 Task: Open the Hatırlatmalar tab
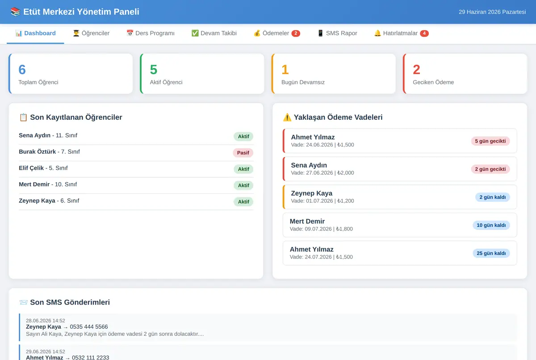pos(401,33)
